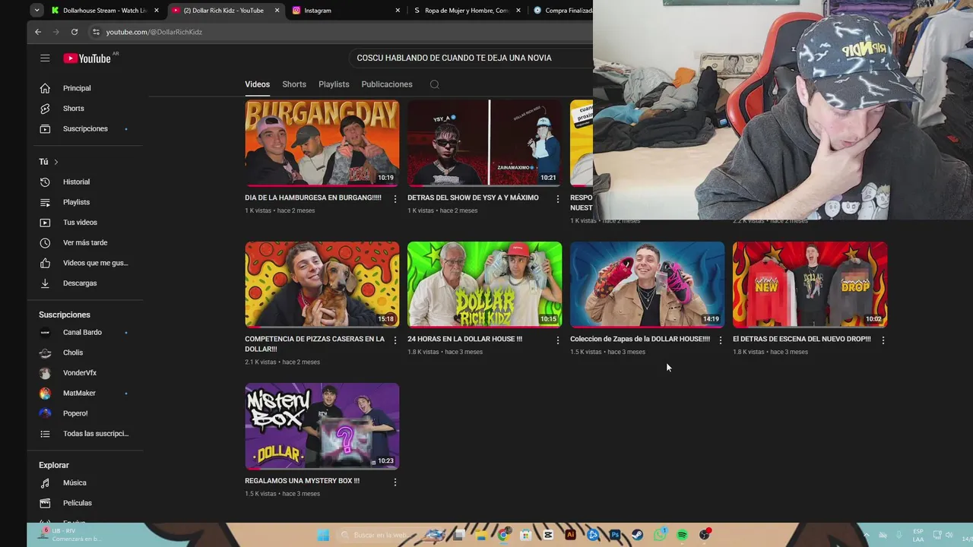Open title 24 HORAS EN LA DOLLAR HOUSE
The width and height of the screenshot is (973, 547).
[x=464, y=339]
